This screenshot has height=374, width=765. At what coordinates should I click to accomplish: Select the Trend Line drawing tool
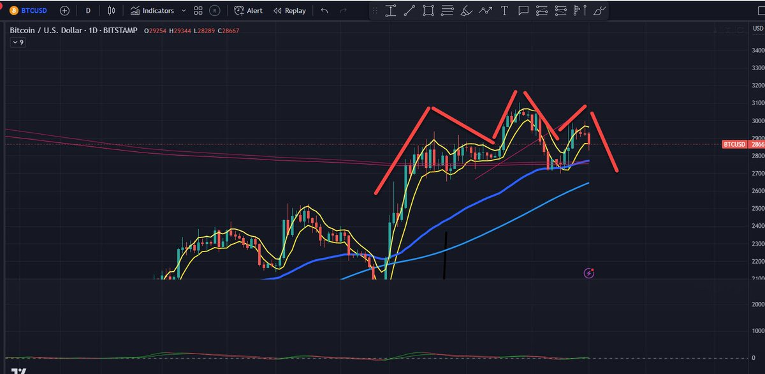coord(409,10)
